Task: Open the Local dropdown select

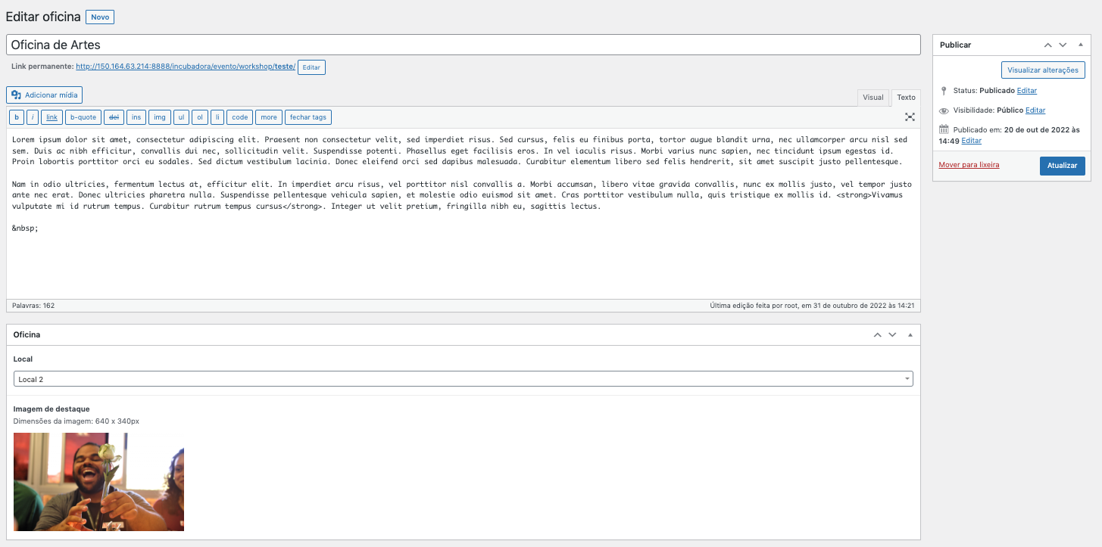Action: pyautogui.click(x=463, y=379)
